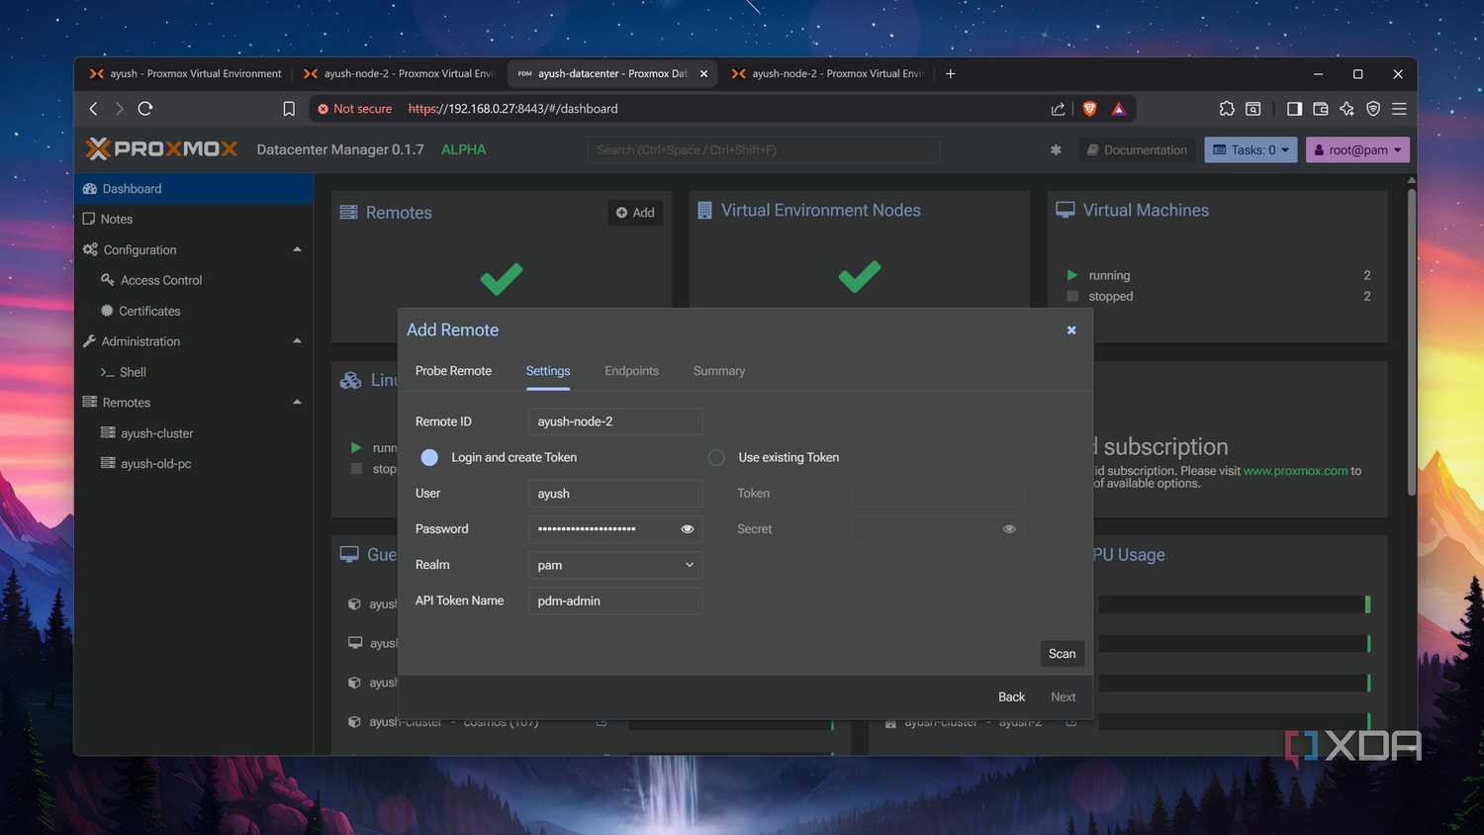
Task: Switch to the Settings tab
Action: point(548,371)
